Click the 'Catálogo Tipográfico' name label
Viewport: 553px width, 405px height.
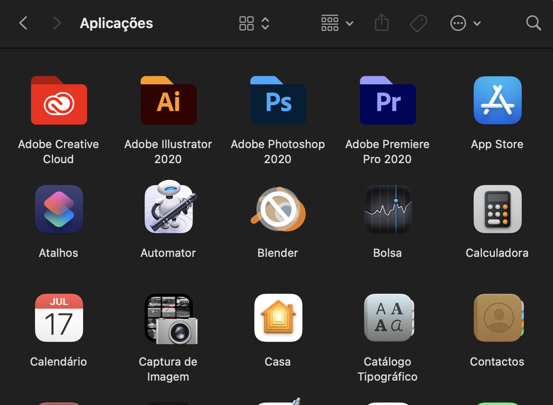point(388,369)
